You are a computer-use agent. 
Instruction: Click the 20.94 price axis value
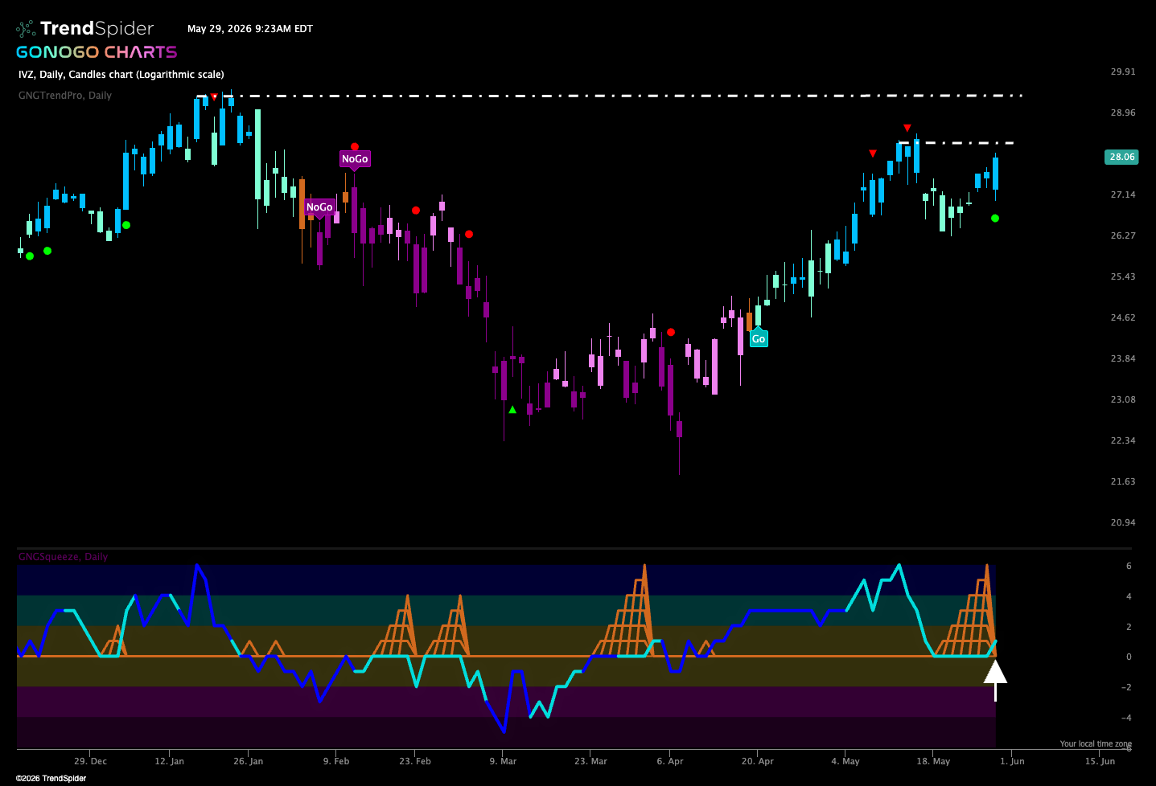(x=1123, y=522)
